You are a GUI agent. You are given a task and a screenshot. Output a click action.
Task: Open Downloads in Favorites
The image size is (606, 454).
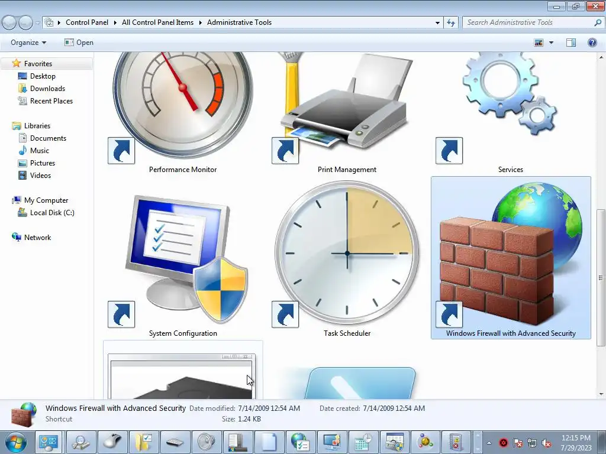click(x=47, y=89)
